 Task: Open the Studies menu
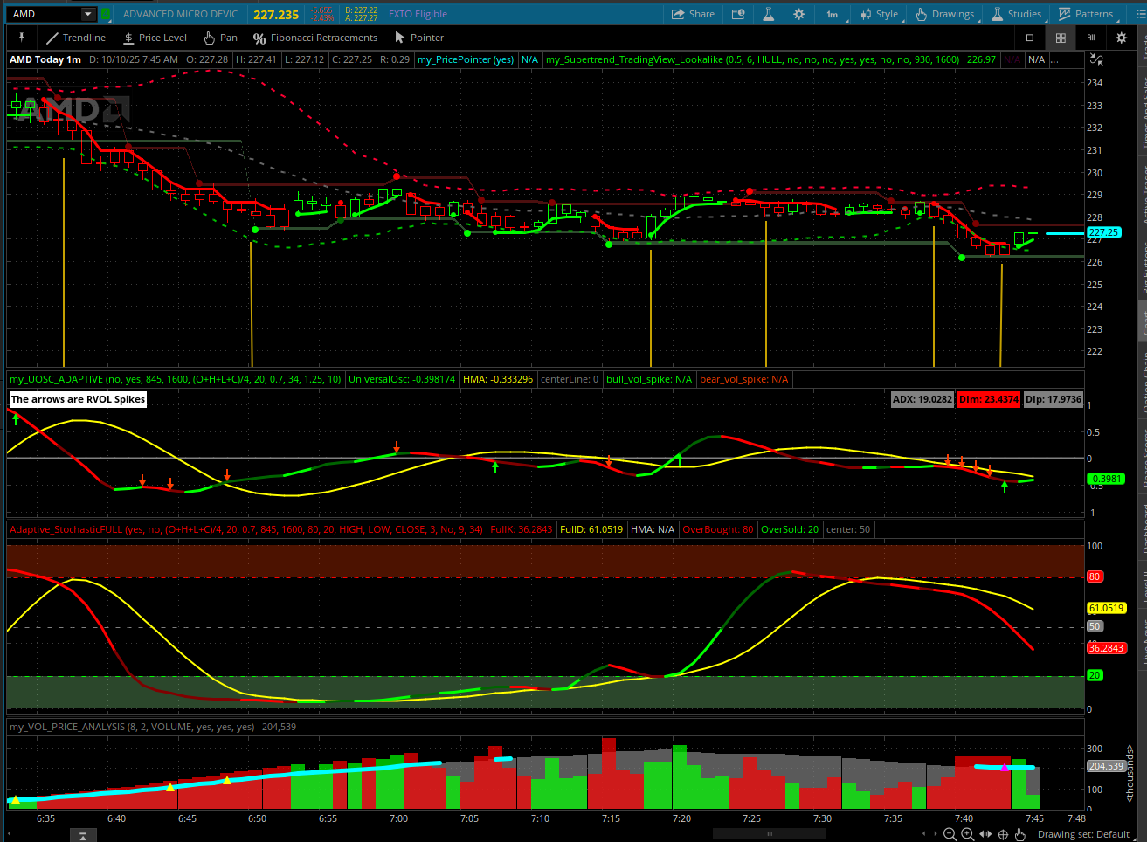pos(1016,14)
